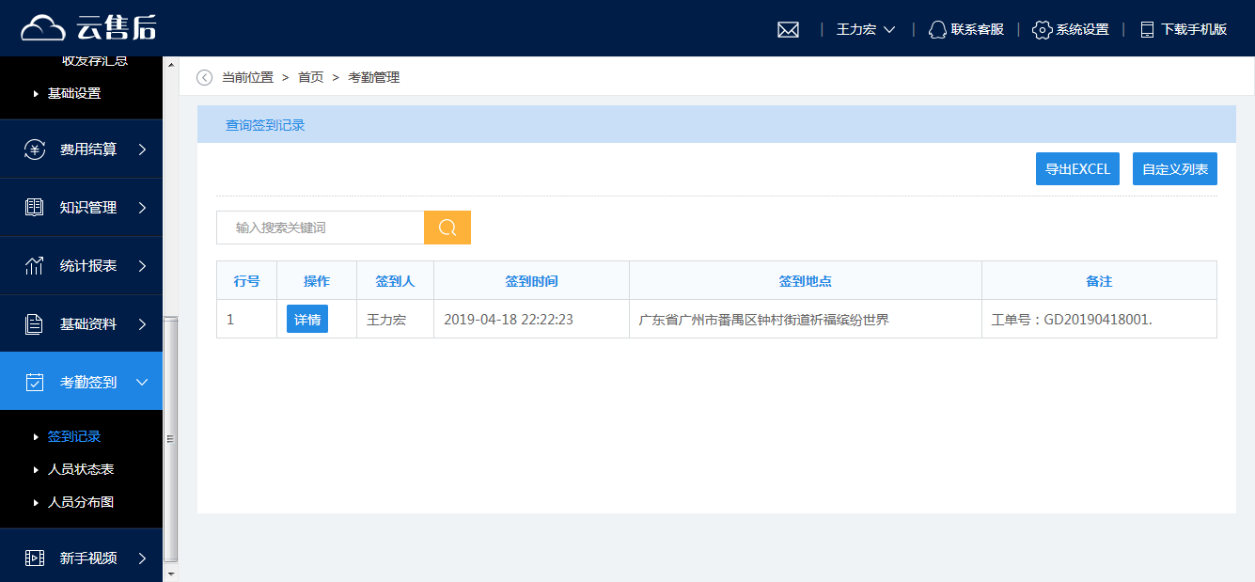Viewport: 1255px width, 582px height.
Task: Click the 费用结算 yen icon
Action: click(35, 149)
